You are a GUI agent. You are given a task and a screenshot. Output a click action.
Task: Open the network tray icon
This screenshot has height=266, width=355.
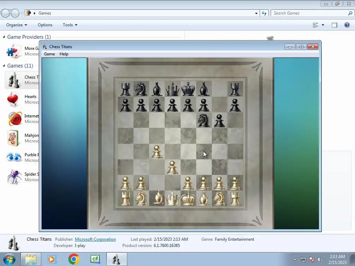point(303,259)
